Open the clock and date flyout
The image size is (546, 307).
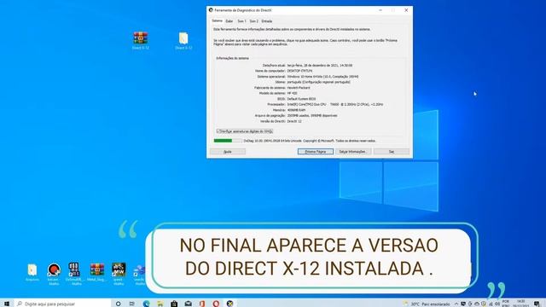click(521, 304)
